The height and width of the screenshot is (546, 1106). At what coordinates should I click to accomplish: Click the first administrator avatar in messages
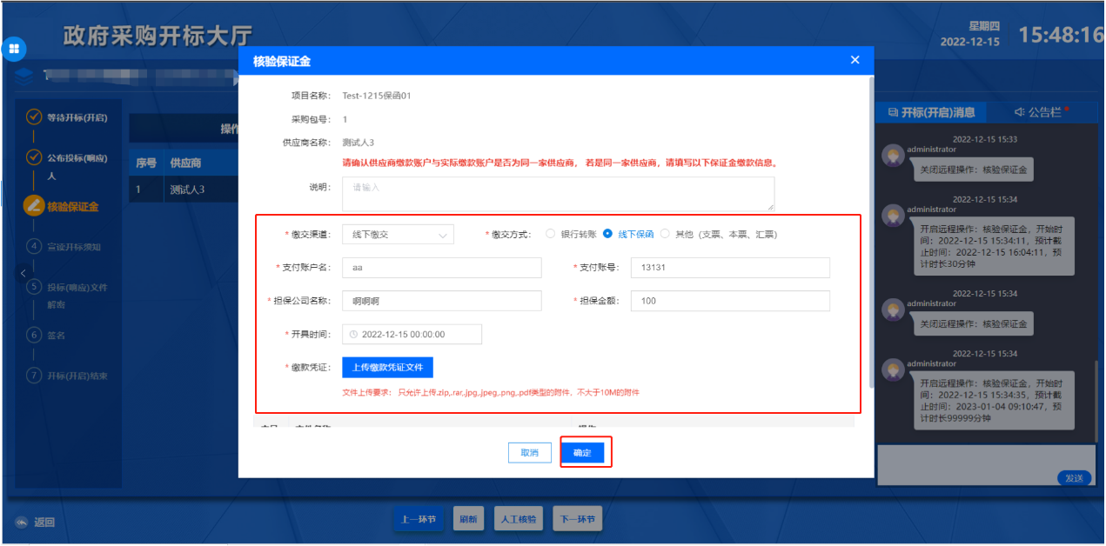click(892, 155)
